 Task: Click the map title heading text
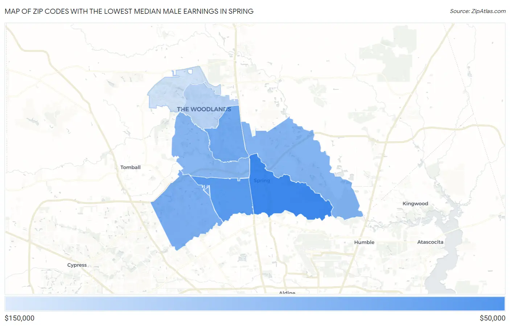[x=129, y=11]
